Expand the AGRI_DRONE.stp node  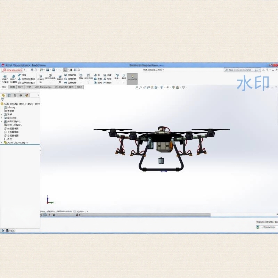tap(2, 142)
